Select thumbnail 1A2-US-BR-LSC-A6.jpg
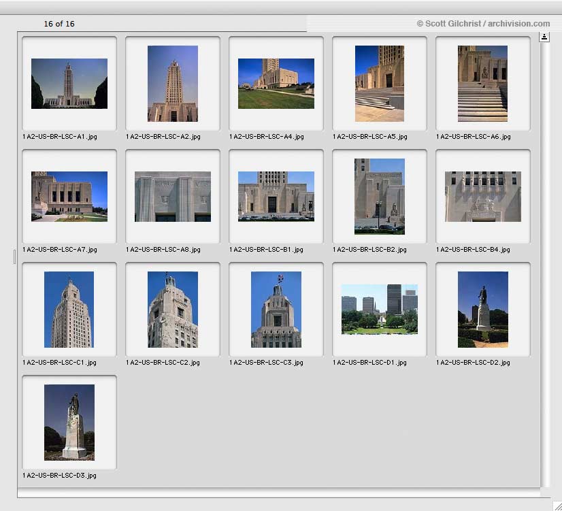 point(482,84)
